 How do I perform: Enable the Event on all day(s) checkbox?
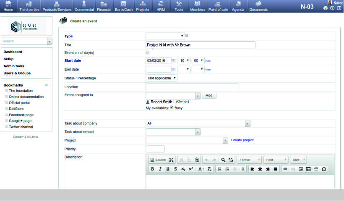pos(147,53)
